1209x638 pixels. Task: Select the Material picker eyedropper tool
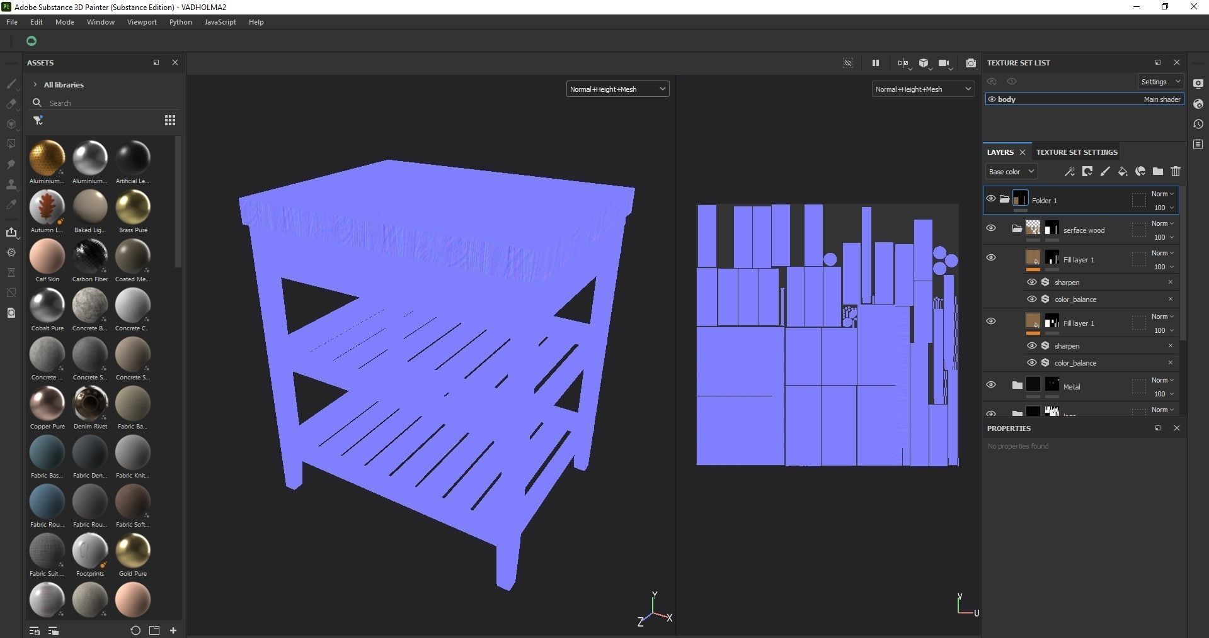coord(11,204)
